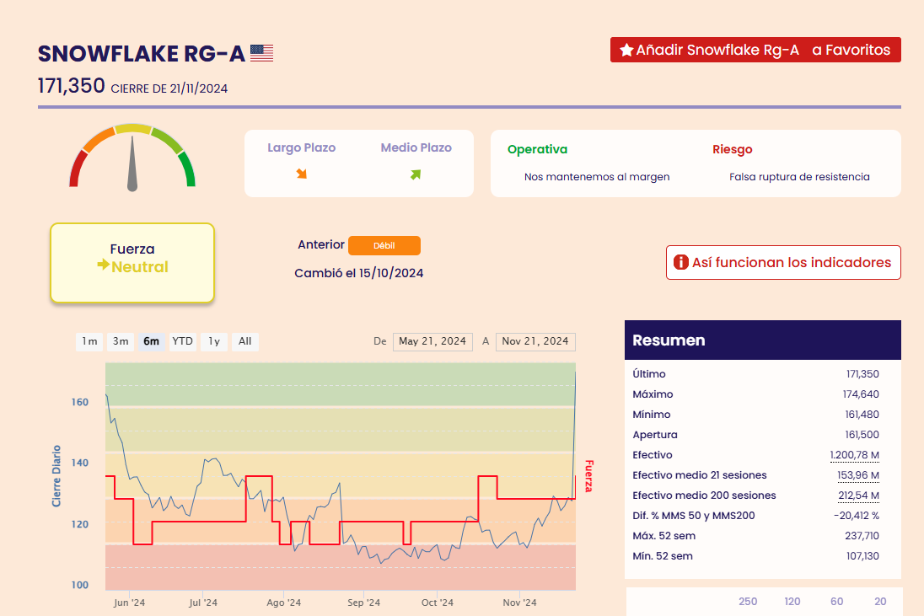Click the Fuerza chart axis label

click(588, 476)
